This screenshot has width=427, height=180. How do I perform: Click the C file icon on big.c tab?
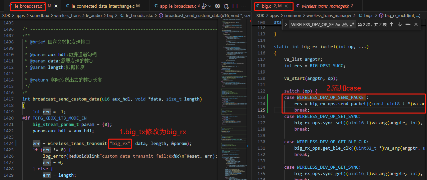(258, 6)
